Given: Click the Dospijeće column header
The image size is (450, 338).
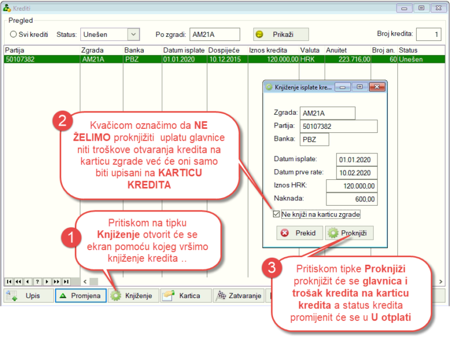Looking at the screenshot, I should pos(227,50).
